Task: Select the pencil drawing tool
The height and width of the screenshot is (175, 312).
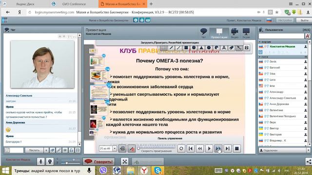Action: pyautogui.click(x=171, y=48)
